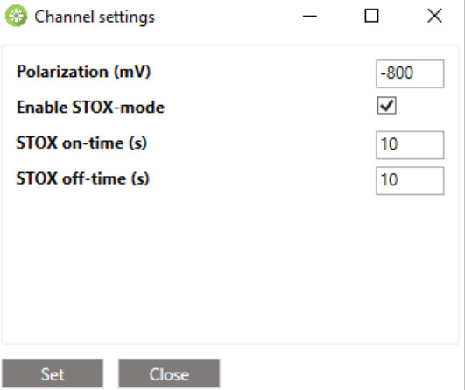Click the gray Close button
465x390 pixels.
(169, 373)
